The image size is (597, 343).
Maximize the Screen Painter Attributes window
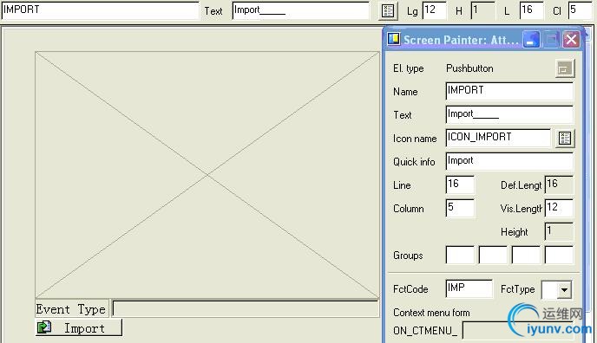pyautogui.click(x=551, y=39)
